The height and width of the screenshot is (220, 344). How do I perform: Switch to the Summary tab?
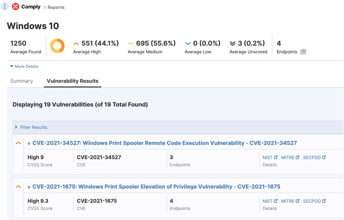pos(21,81)
